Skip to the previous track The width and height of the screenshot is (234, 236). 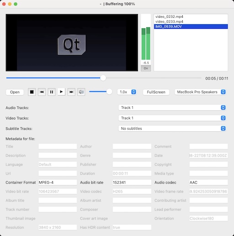point(42,92)
